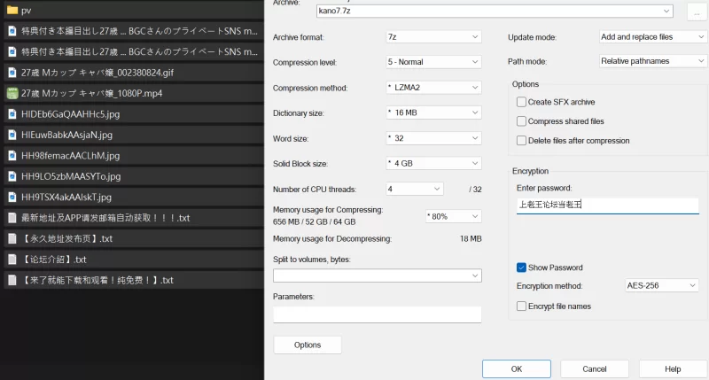Click the HIEuwBabkAAsjaN.jpg file icon
Image resolution: width=709 pixels, height=380 pixels.
12,135
